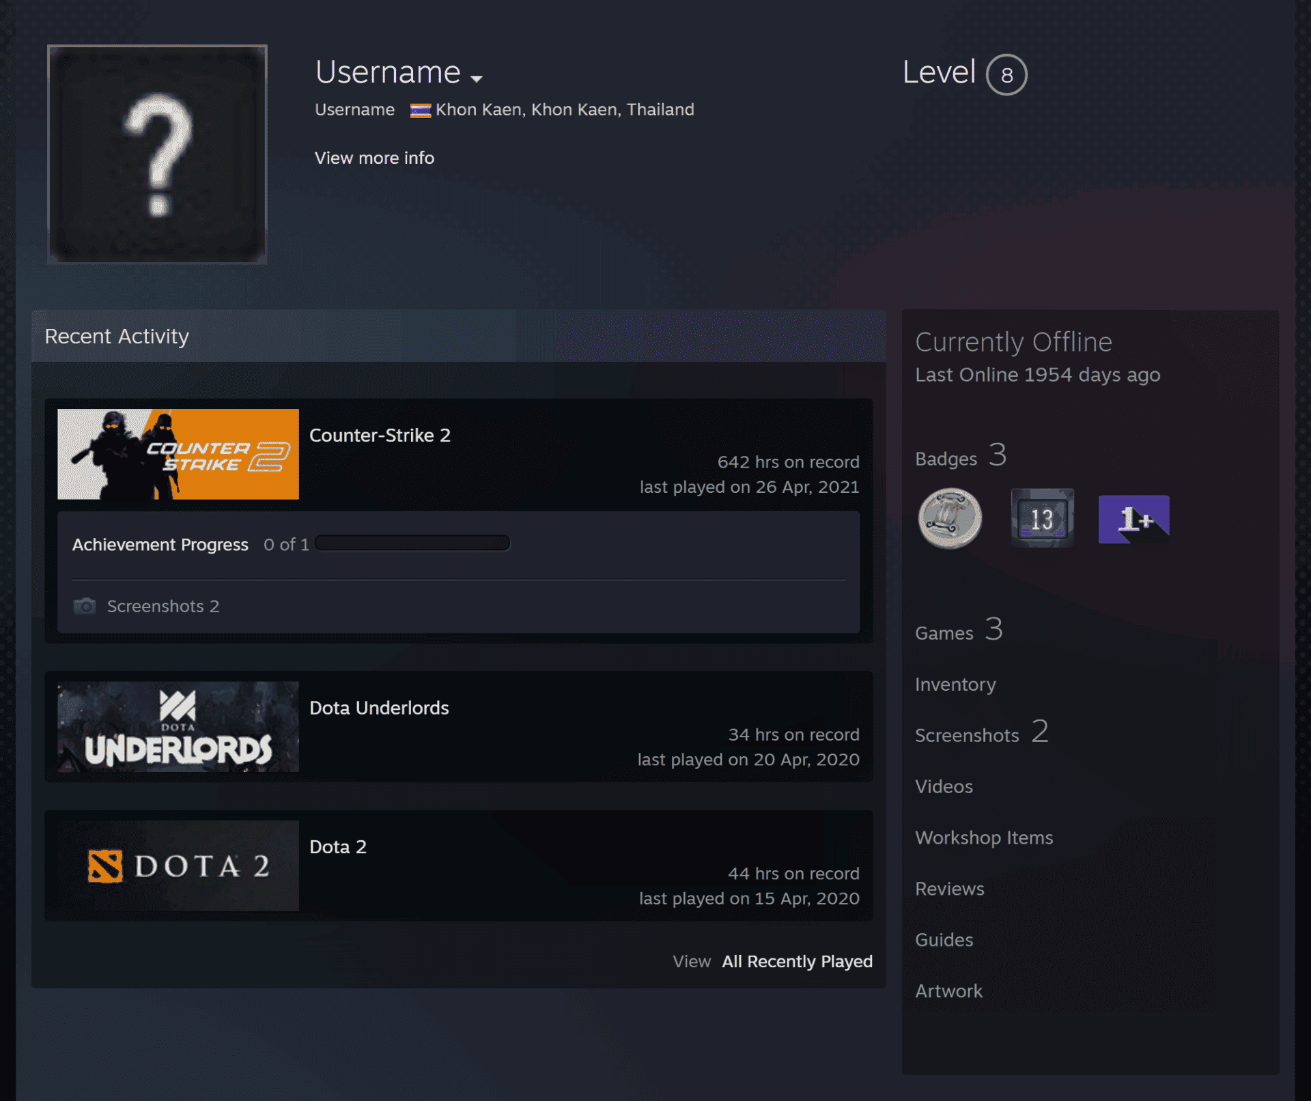The height and width of the screenshot is (1101, 1311).
Task: Open the Badges section link
Action: point(961,455)
